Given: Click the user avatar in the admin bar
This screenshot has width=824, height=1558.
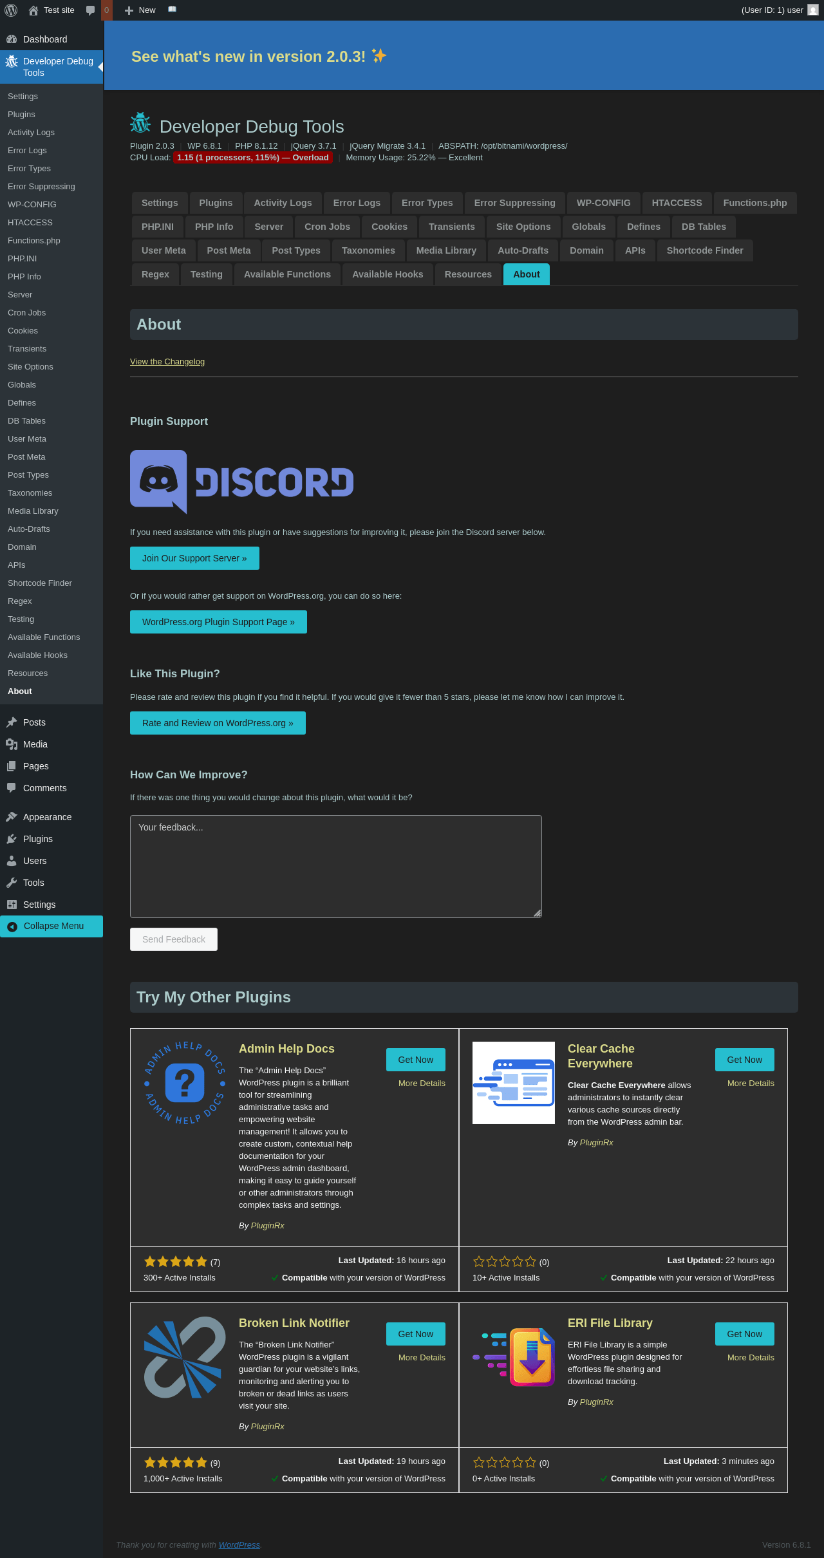Looking at the screenshot, I should coord(813,10).
